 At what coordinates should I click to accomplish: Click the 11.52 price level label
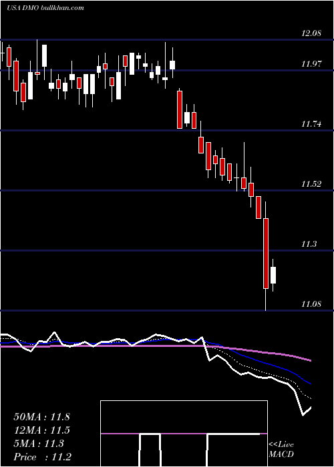(x=311, y=184)
